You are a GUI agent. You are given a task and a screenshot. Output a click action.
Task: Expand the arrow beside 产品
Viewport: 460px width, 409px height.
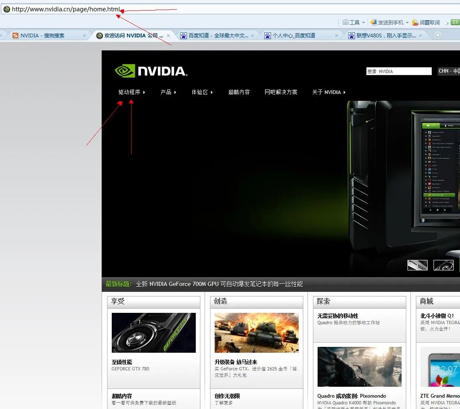coord(175,92)
